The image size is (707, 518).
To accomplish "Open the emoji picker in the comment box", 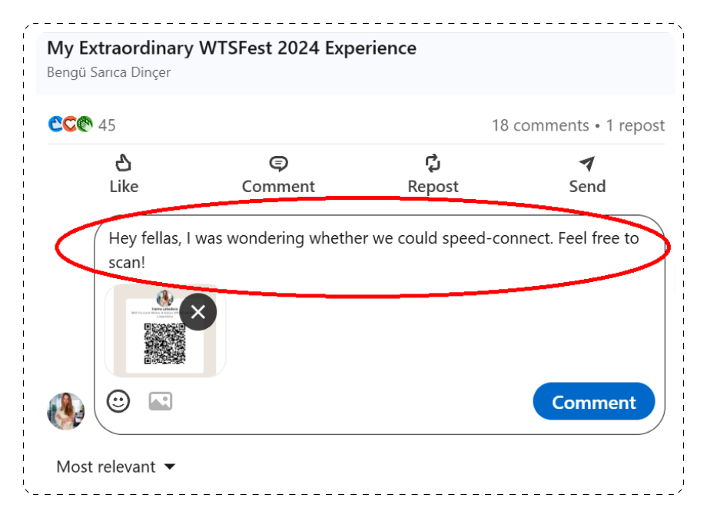I will 119,401.
